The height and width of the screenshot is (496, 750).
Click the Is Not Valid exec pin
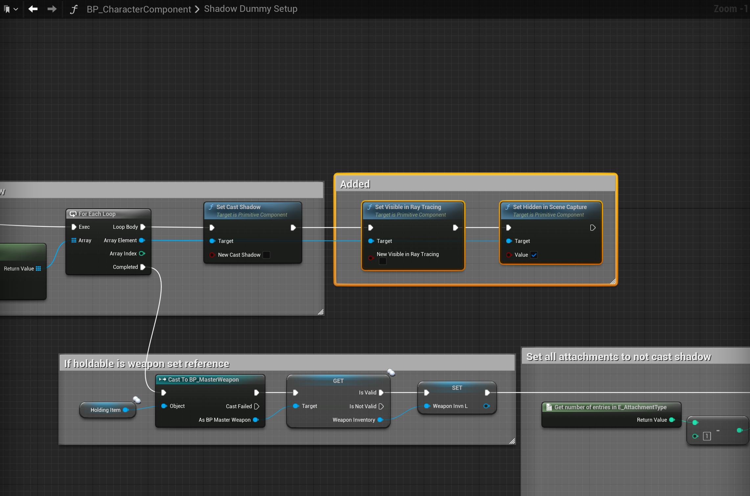(381, 406)
